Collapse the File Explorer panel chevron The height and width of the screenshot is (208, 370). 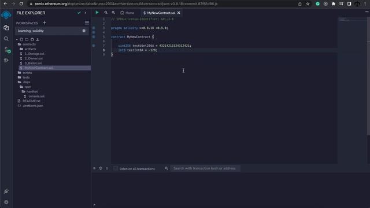pos(86,13)
